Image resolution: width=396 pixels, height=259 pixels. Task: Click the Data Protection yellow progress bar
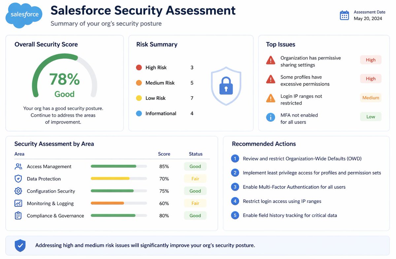click(x=119, y=179)
